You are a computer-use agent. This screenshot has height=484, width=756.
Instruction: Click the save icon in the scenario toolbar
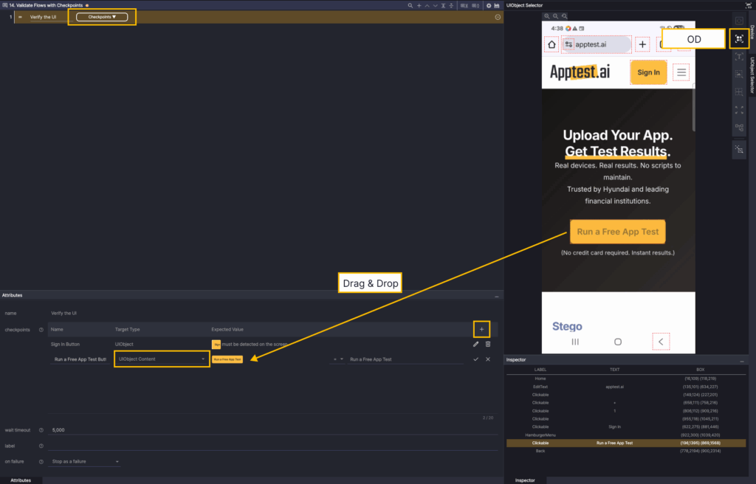(x=498, y=5)
